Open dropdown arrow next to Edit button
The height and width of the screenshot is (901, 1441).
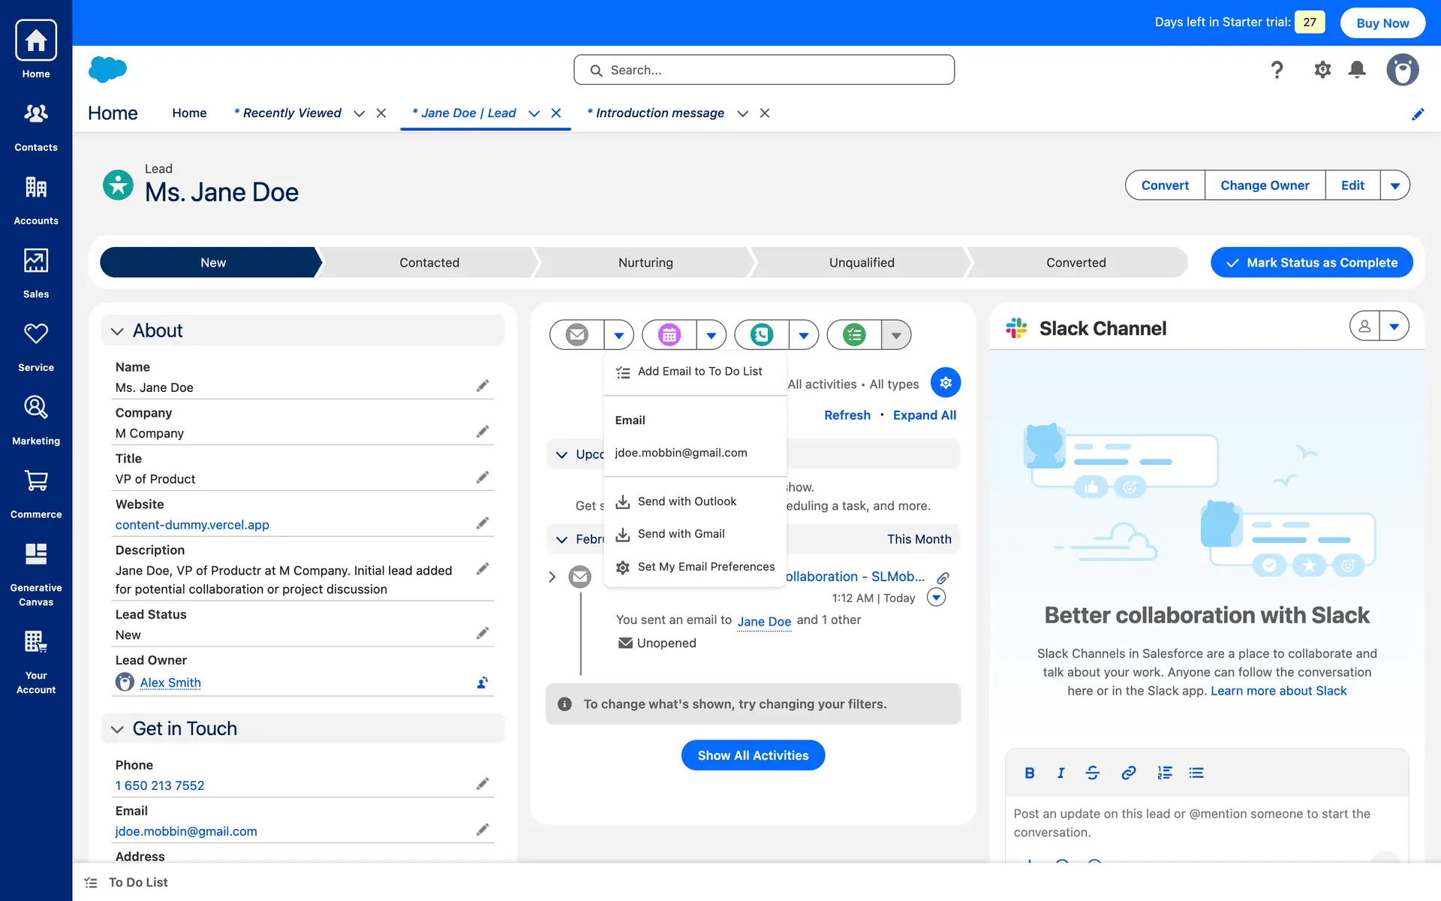pos(1394,185)
